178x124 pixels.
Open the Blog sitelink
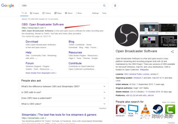[x=71, y=42]
